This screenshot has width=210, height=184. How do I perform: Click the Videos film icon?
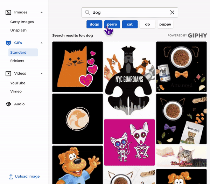pos(8,74)
